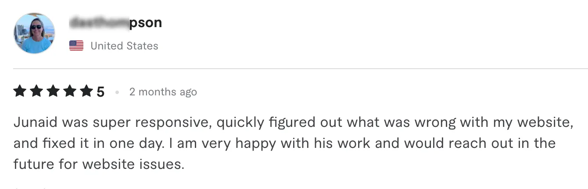The height and width of the screenshot is (189, 588).
Task: Click the United States flag icon
Action: 76,45
